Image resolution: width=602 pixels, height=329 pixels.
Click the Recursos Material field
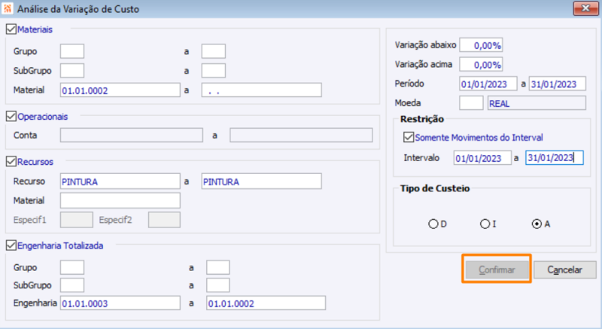coord(120,200)
